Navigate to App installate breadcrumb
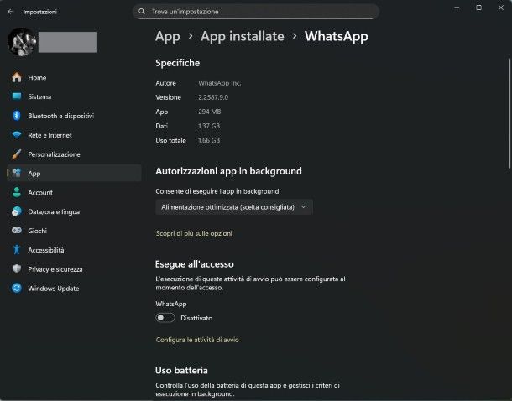The width and height of the screenshot is (512, 401). 243,37
